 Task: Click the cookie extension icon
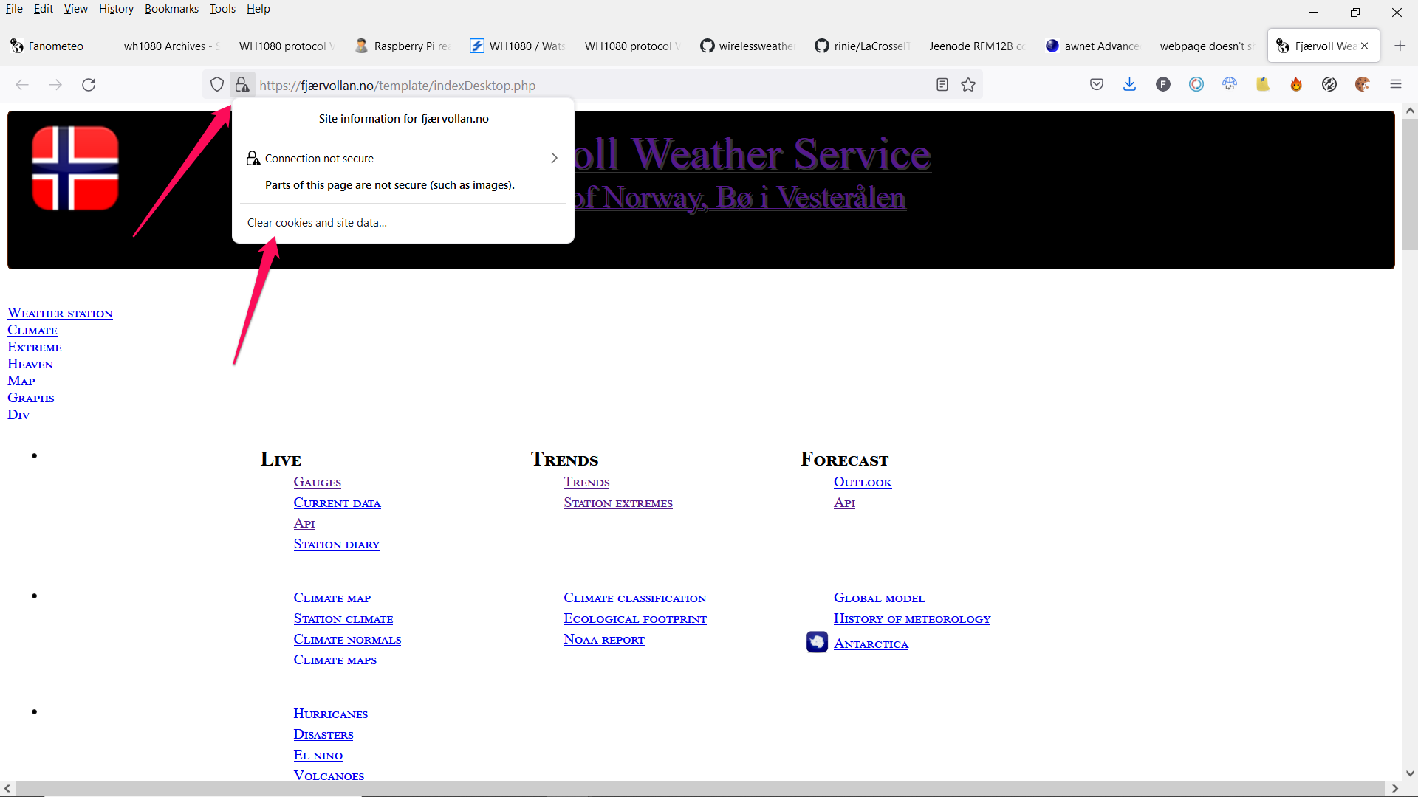click(x=1363, y=85)
